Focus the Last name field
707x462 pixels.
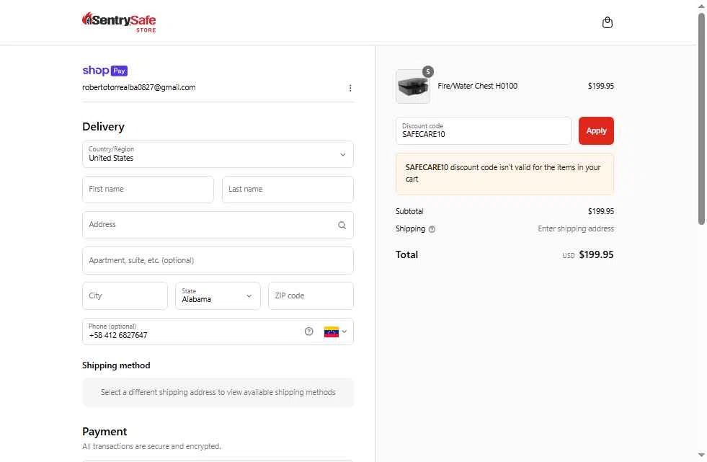coord(288,190)
